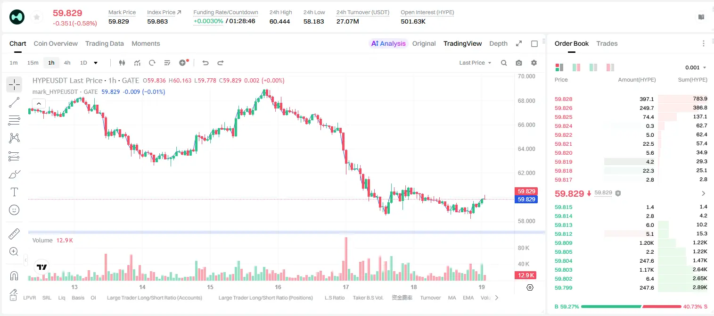Take a chart snapshot with camera icon
Image resolution: width=714 pixels, height=316 pixels.
(519, 63)
